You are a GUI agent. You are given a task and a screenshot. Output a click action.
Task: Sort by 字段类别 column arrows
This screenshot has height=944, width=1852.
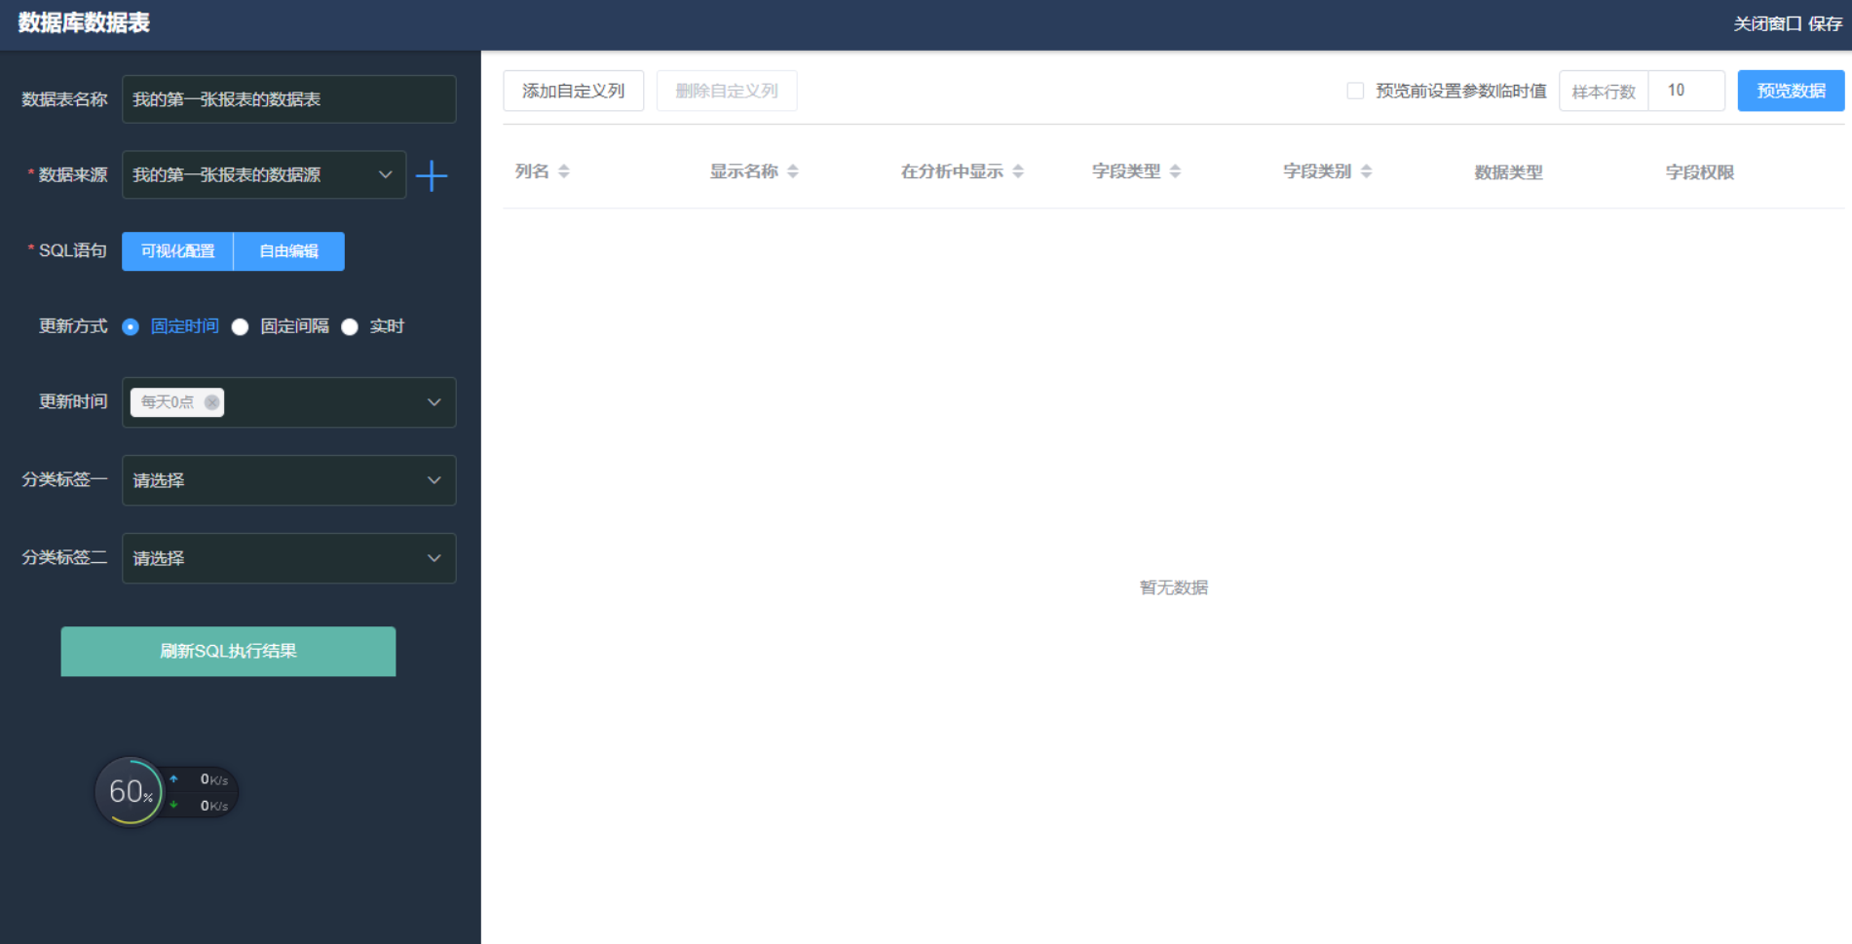(x=1367, y=171)
